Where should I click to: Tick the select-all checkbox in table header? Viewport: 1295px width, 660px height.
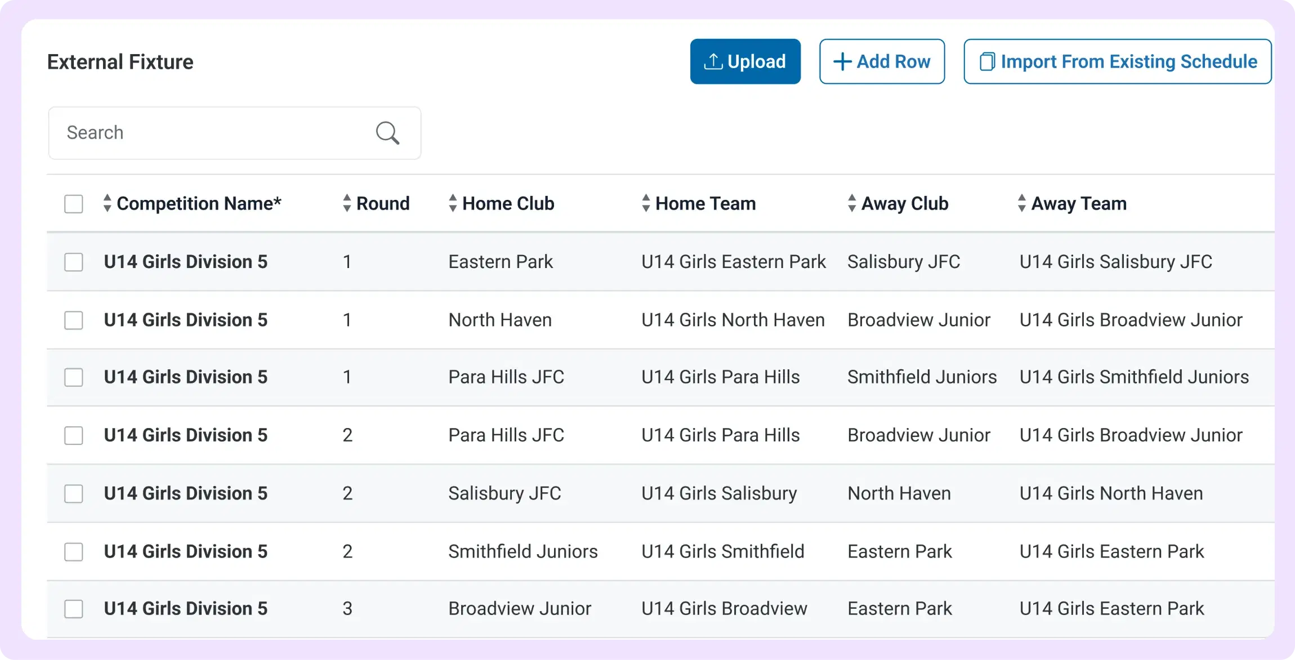[x=74, y=204]
